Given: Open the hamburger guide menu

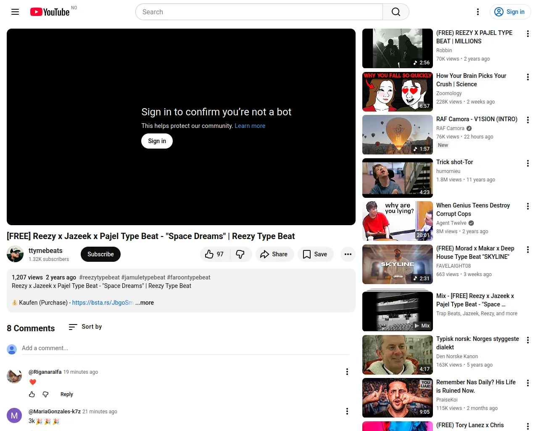Looking at the screenshot, I should coord(15,12).
